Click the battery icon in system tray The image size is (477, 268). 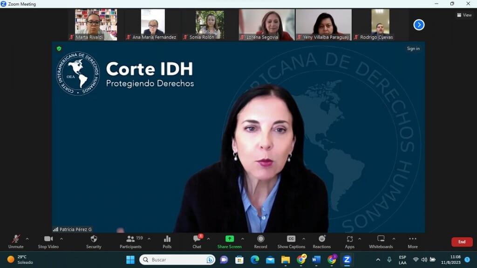click(x=433, y=260)
